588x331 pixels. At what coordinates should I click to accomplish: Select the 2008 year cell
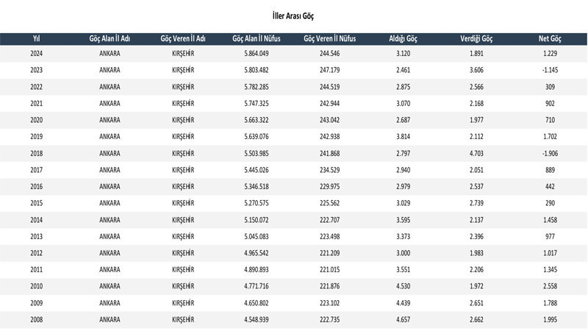(x=36, y=320)
